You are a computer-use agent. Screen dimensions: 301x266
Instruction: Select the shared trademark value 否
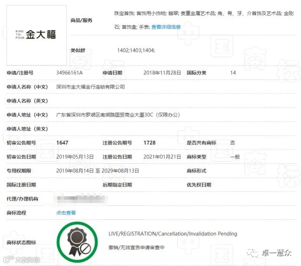coord(232,143)
